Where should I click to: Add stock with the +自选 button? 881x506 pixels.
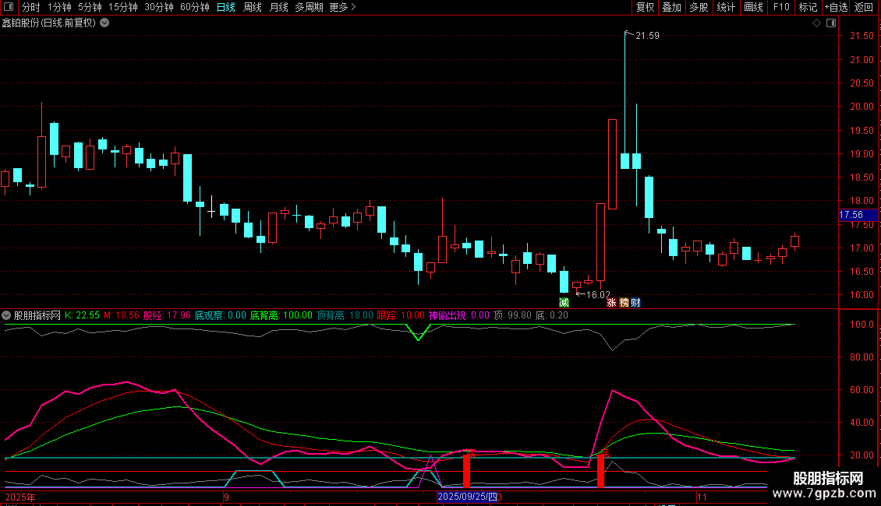(836, 7)
